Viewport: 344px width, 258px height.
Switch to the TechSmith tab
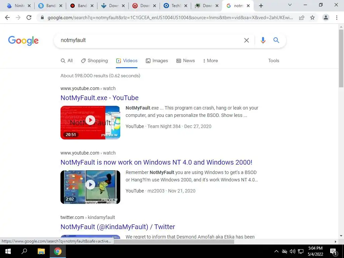[x=173, y=6]
